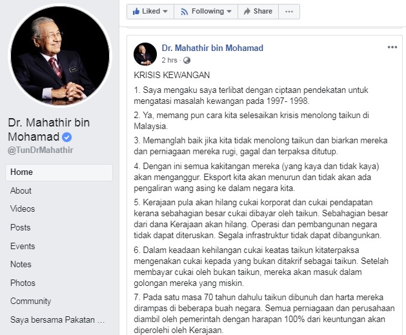Screen dimensions: 406x335
Task: Open the Home tab in sidebar
Action: pos(59,172)
